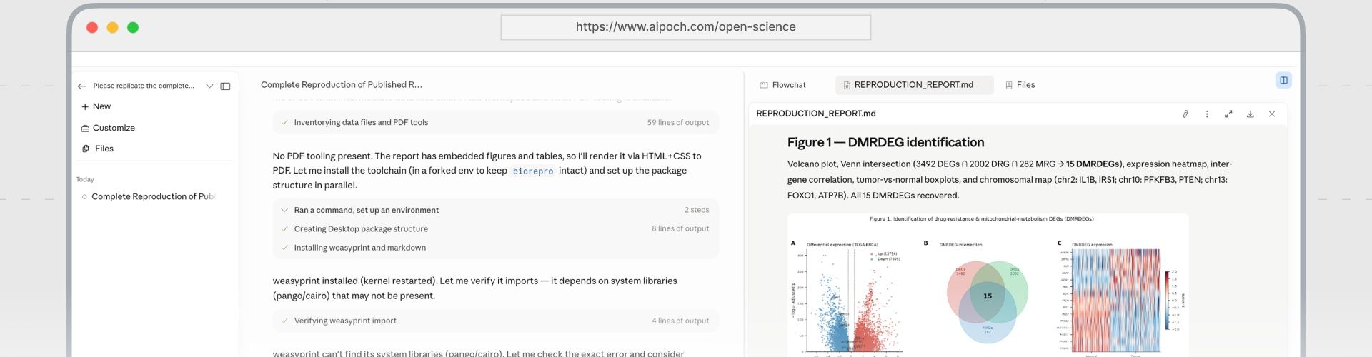Open the project title dropdown chevron
The height and width of the screenshot is (357, 1372).
(209, 86)
